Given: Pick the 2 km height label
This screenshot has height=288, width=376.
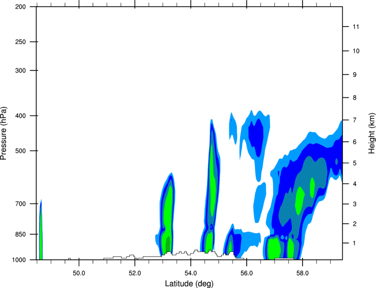Looking at the screenshot, I should [x=355, y=224].
